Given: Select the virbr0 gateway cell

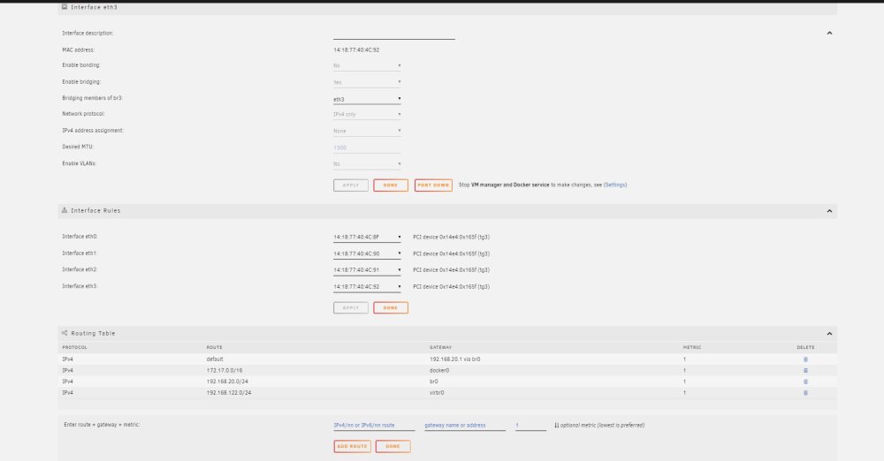Looking at the screenshot, I should (x=437, y=393).
